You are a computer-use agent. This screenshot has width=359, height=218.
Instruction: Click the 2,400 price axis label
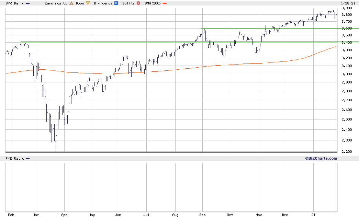click(347, 130)
